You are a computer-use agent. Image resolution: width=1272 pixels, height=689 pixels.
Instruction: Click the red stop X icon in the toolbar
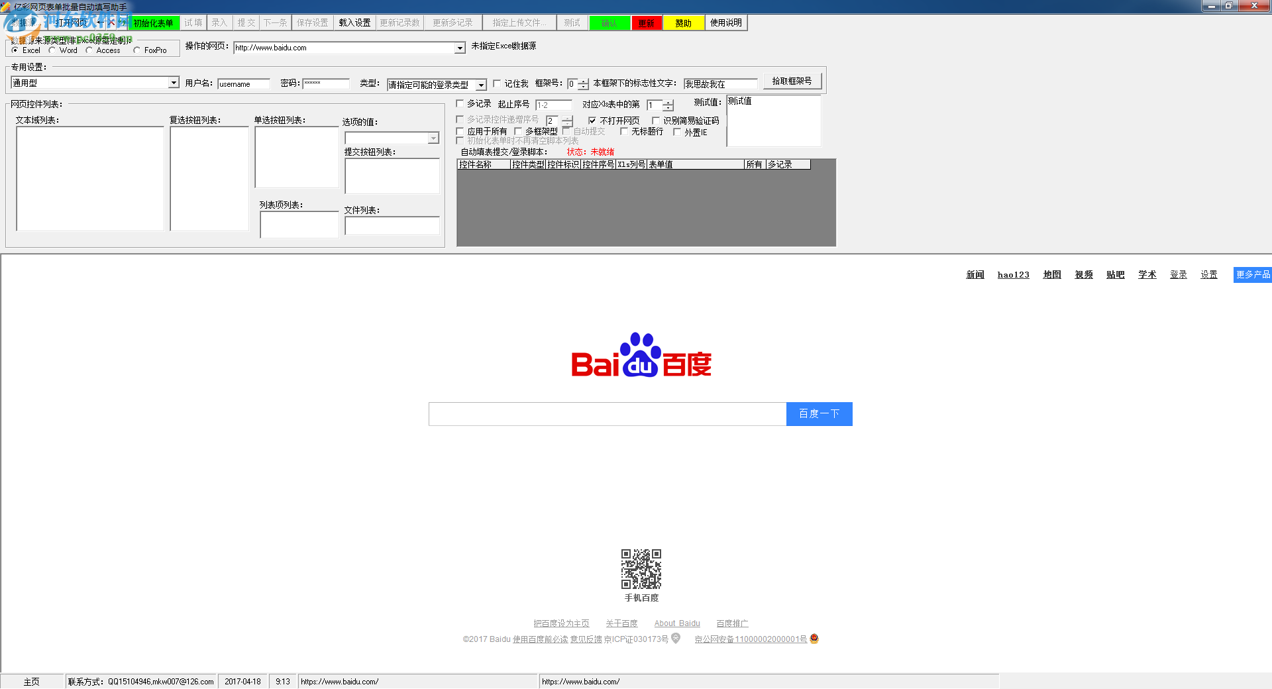click(x=111, y=23)
